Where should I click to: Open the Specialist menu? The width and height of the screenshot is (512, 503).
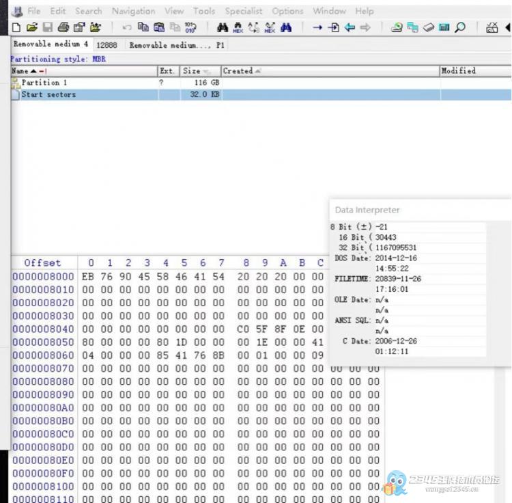[x=244, y=11]
